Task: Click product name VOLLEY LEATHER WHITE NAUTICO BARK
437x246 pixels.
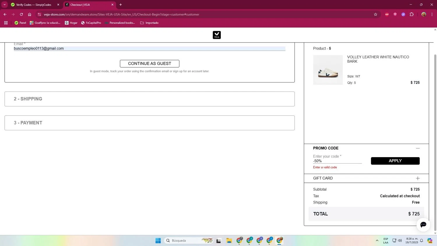Action: coord(378,59)
